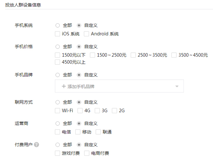Tick the 1500~2500元 price checkbox

pyautogui.click(x=93, y=55)
